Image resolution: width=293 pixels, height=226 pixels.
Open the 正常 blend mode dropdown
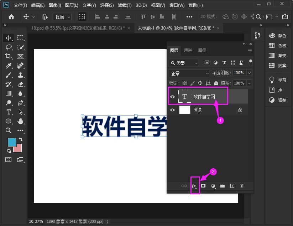click(x=189, y=73)
